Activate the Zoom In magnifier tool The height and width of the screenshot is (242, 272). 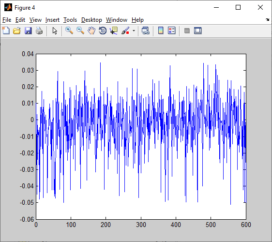pyautogui.click(x=69, y=30)
